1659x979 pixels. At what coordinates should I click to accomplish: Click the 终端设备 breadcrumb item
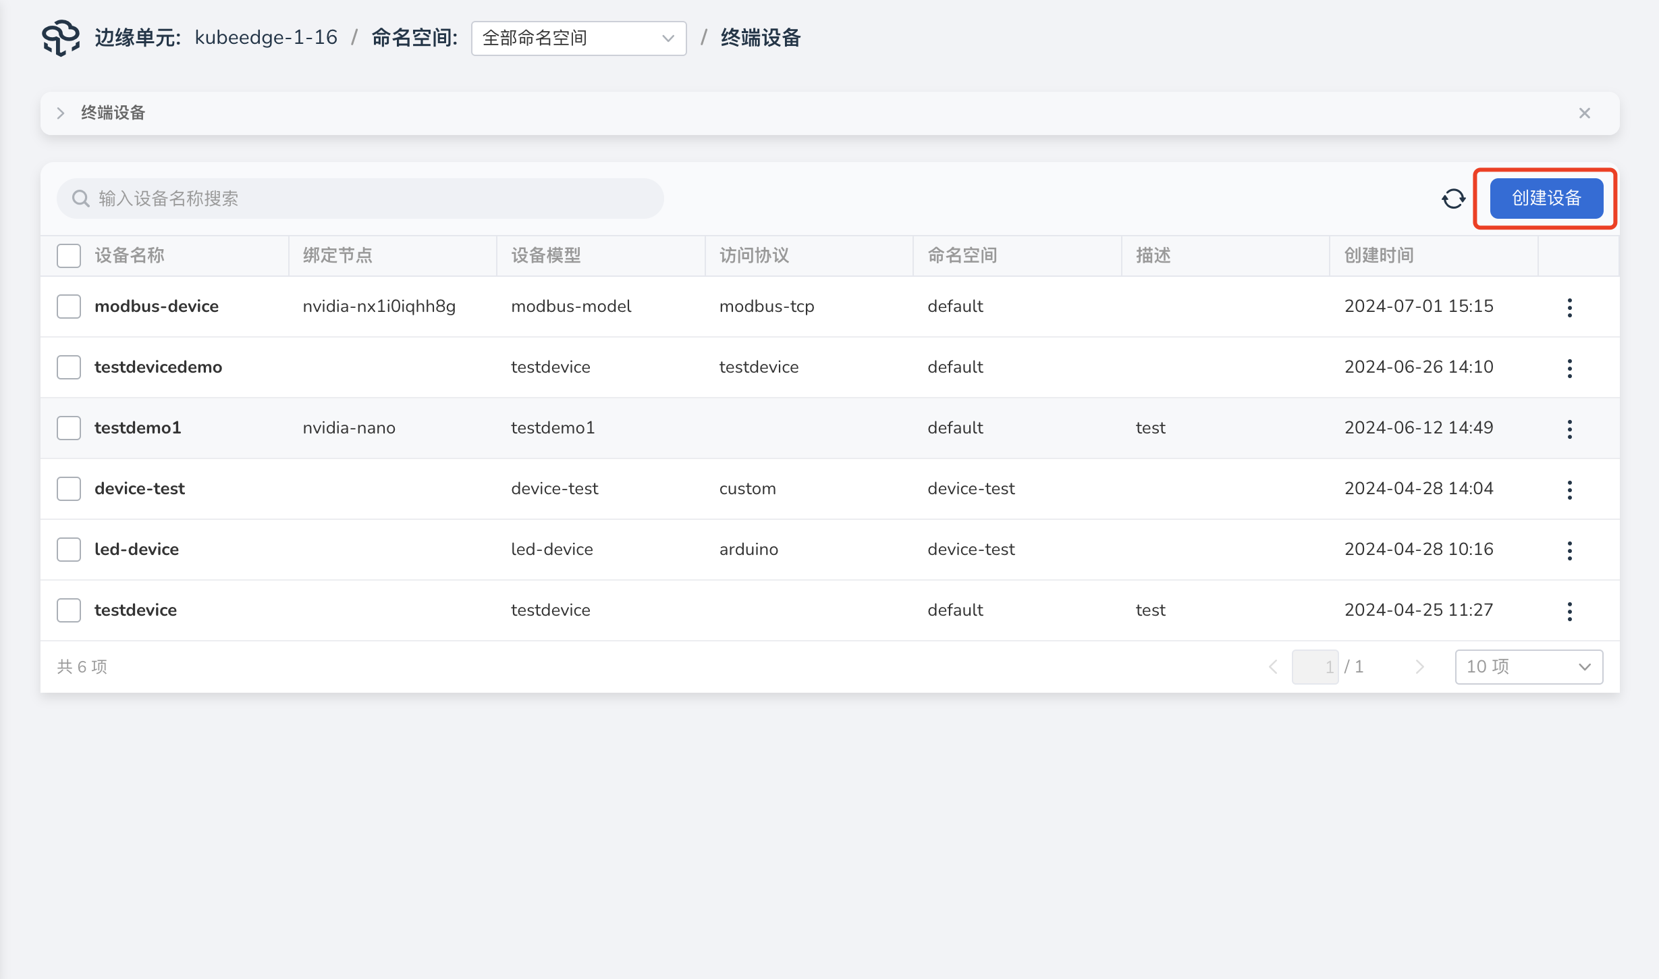click(760, 38)
